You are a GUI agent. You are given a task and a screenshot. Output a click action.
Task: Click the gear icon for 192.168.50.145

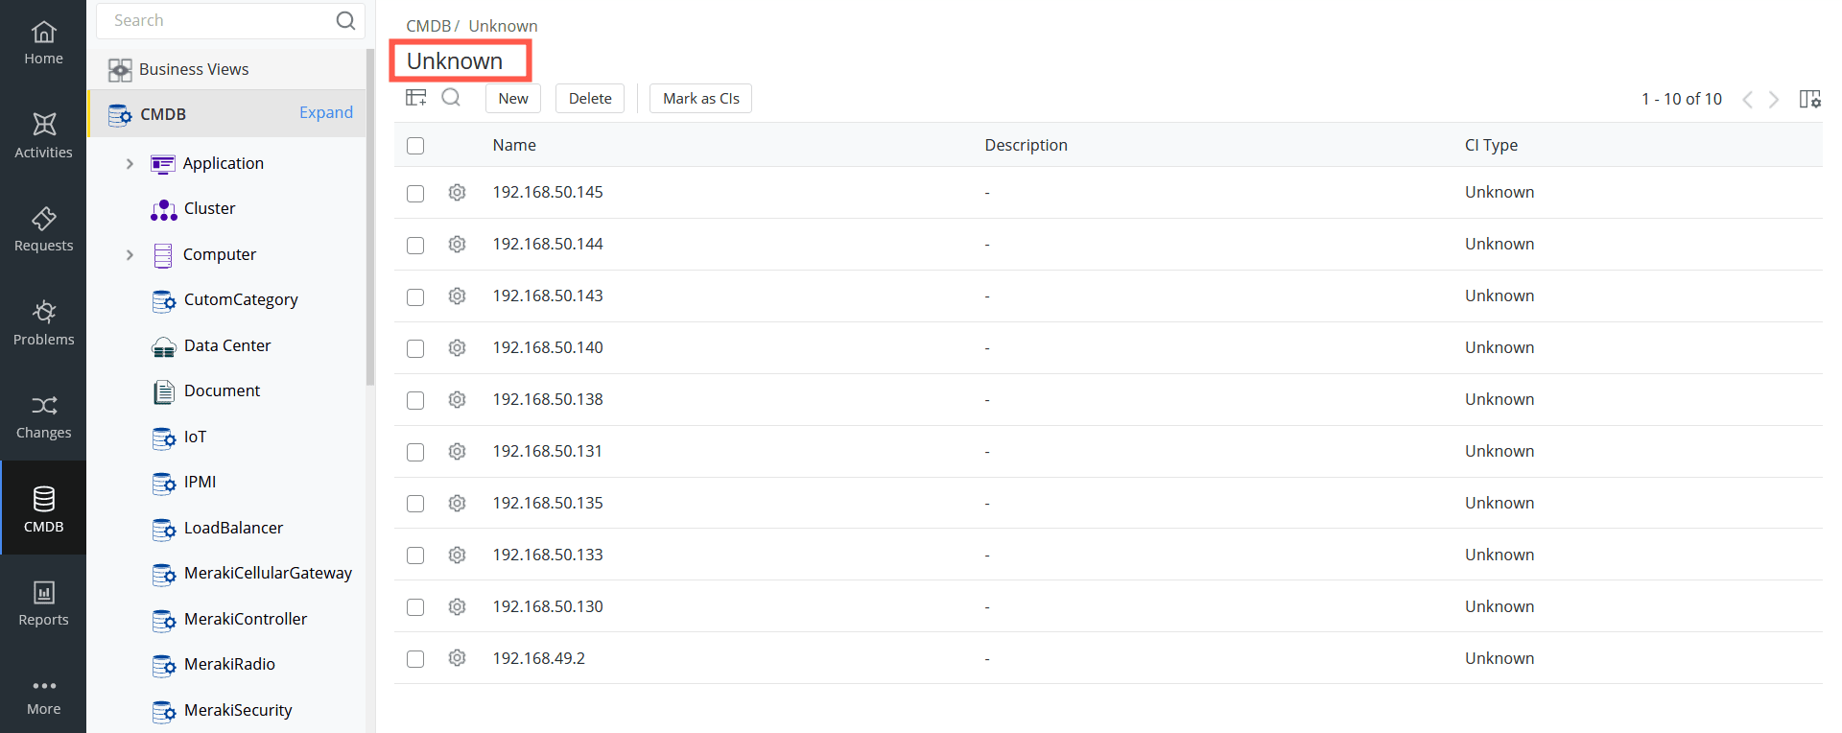pyautogui.click(x=458, y=193)
